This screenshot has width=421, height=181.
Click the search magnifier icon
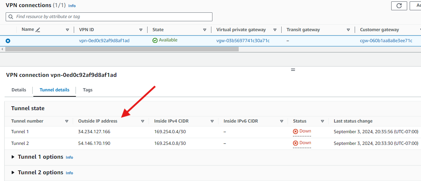(x=11, y=17)
